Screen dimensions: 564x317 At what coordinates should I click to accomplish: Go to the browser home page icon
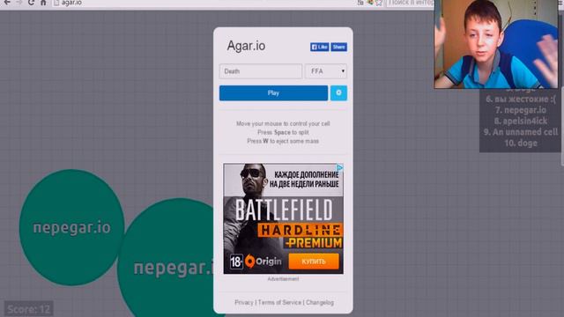[x=43, y=3]
